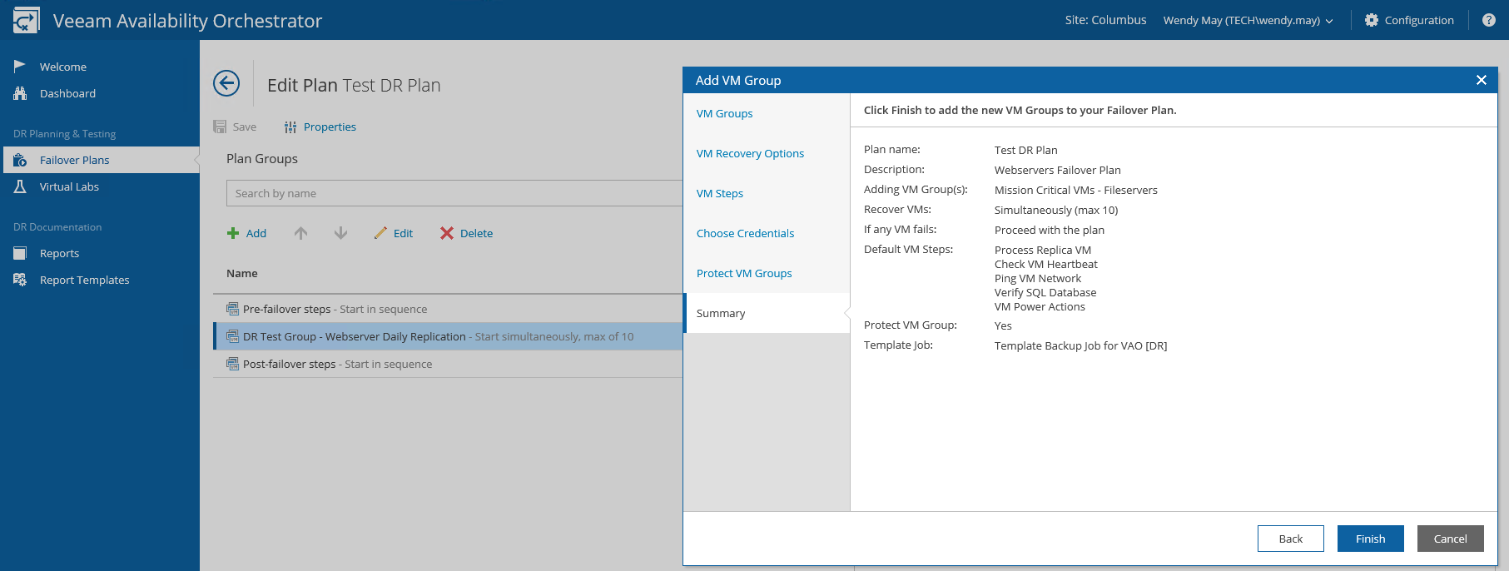Go to VM Recovery Options step
This screenshot has width=1509, height=571.
(750, 153)
